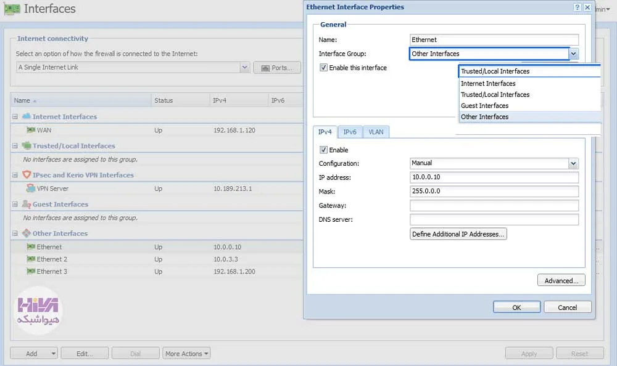Open the Add button dropdown

(x=53, y=354)
